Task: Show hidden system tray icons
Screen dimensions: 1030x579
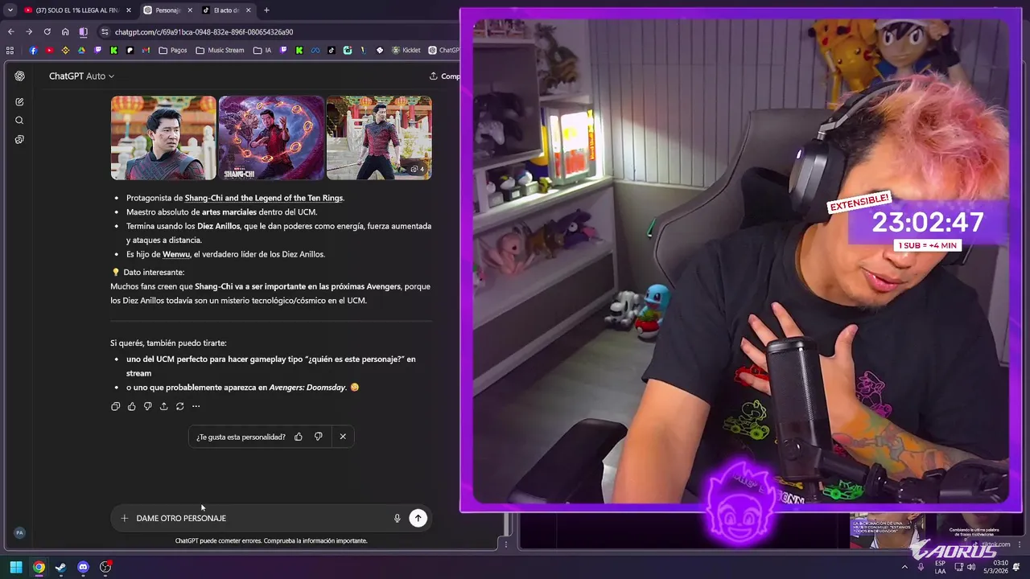Action: 904,567
